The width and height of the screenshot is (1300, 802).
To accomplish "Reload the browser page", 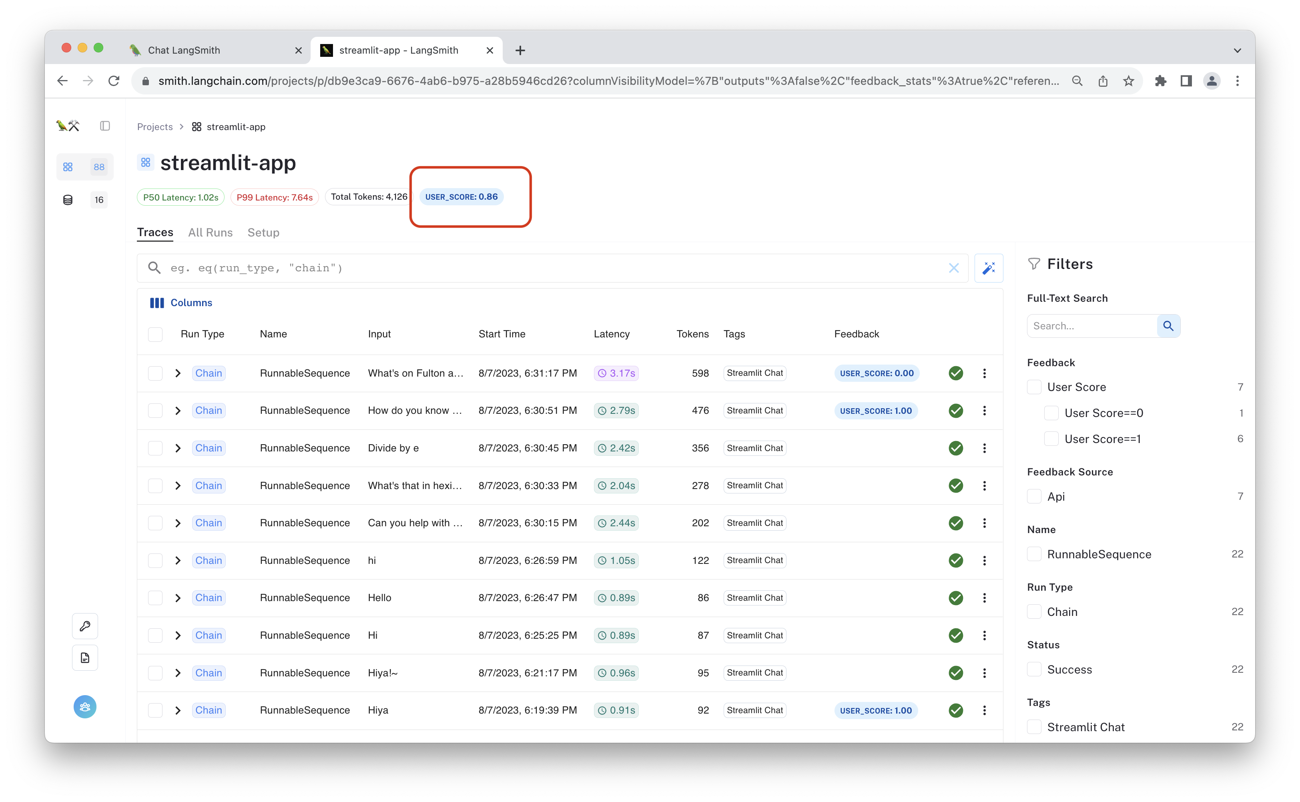I will (x=114, y=80).
